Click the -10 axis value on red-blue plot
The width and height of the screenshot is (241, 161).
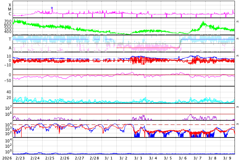[7, 65]
